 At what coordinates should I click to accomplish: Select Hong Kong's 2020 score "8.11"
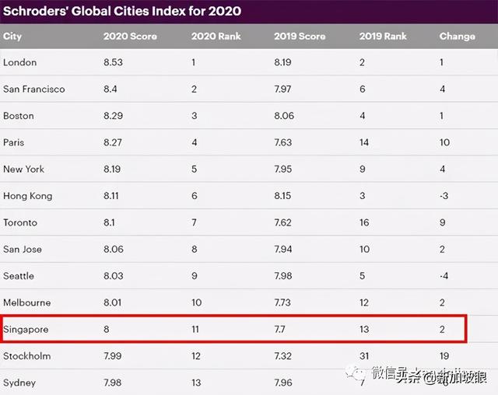[x=111, y=196]
